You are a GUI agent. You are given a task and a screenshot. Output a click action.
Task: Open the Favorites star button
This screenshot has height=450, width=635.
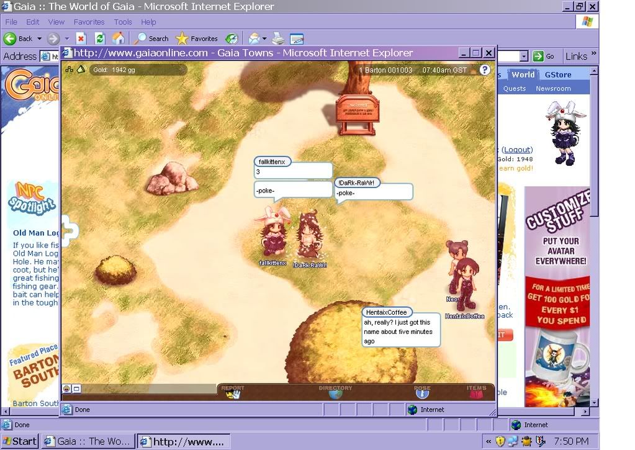197,38
